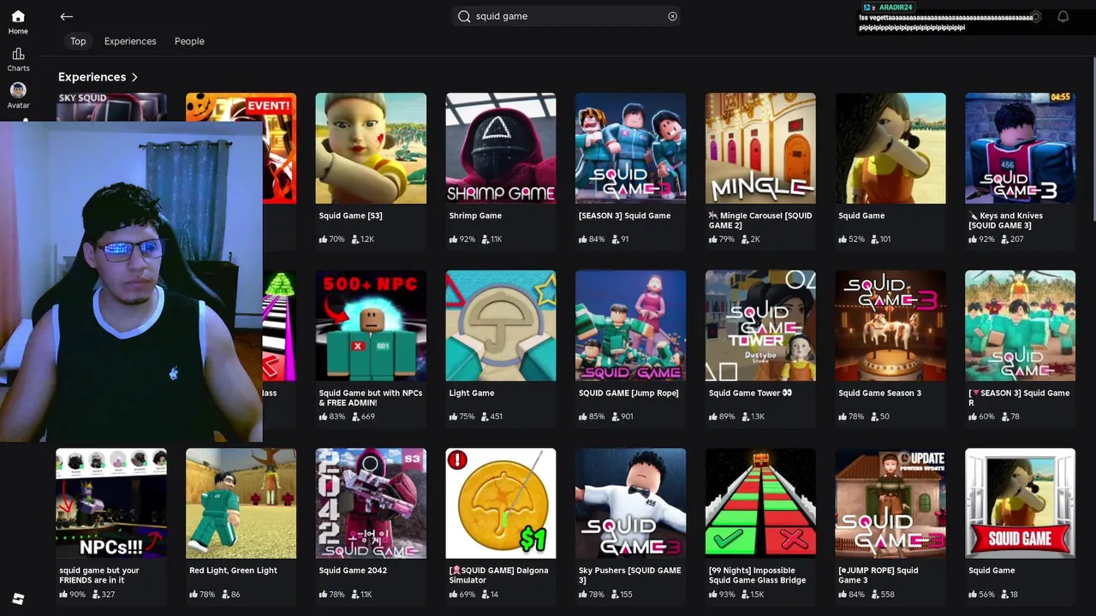Open the SQUID GAME [Jump Rope] thumbnail
Viewport: 1096px width, 616px height.
pyautogui.click(x=630, y=326)
